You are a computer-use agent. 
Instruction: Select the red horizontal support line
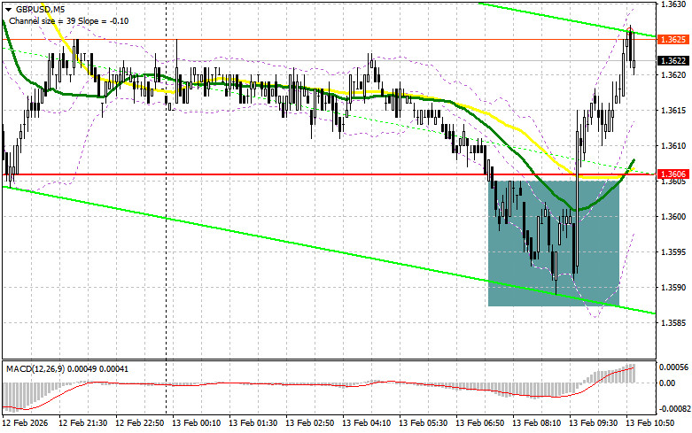point(266,174)
